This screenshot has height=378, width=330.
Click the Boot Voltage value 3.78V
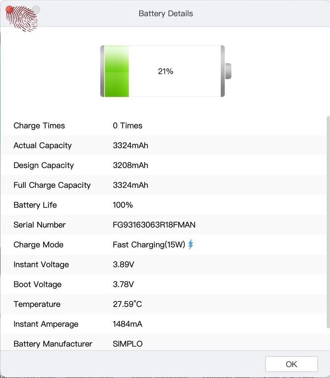(123, 284)
